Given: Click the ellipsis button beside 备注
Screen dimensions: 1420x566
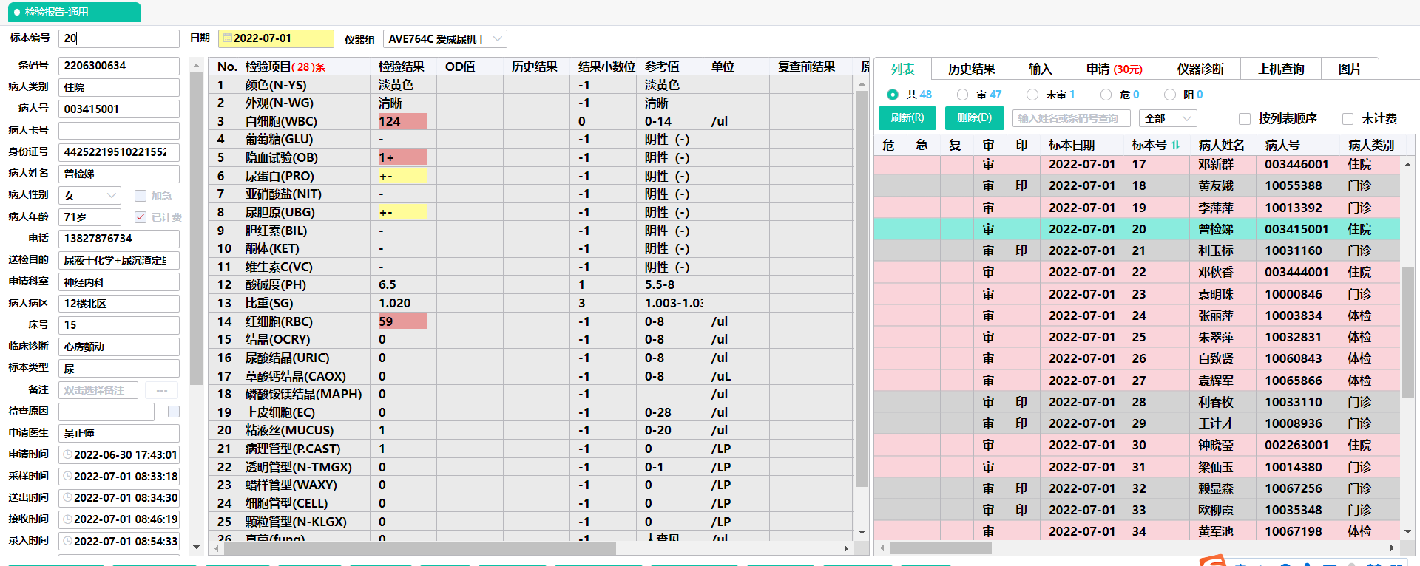Looking at the screenshot, I should coord(162,390).
